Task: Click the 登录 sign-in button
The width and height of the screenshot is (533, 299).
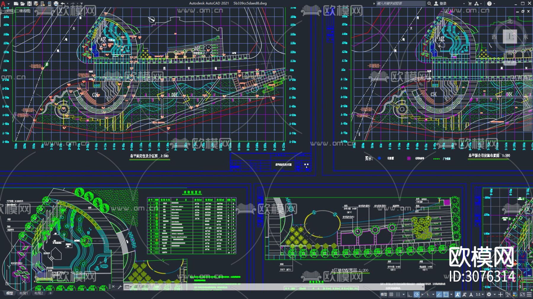Action: pos(443,4)
